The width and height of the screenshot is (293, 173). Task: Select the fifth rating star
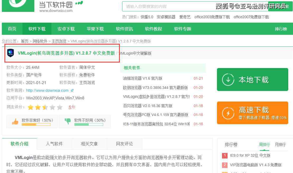click(x=60, y=107)
